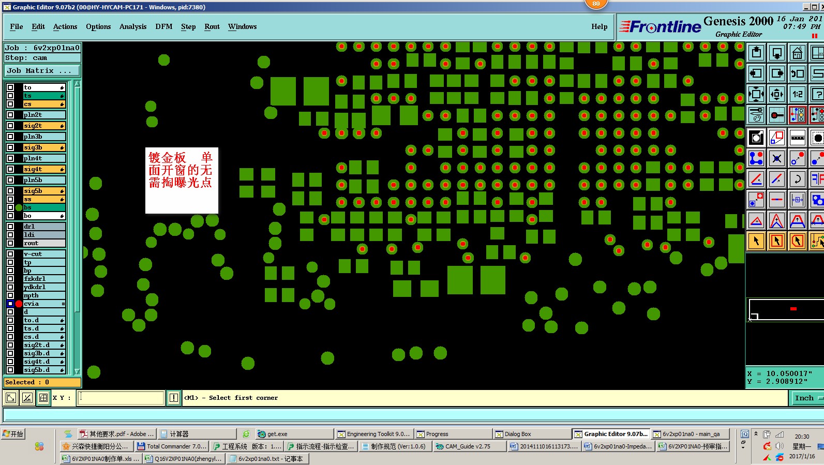
Task: Click the grid snap icon near X Y
Action: coord(43,398)
